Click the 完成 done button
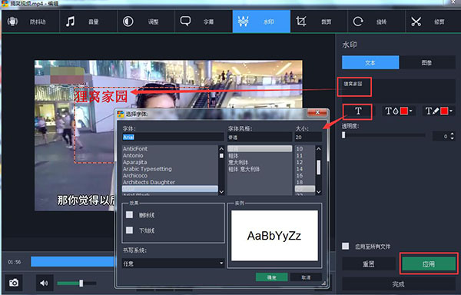The image size is (461, 295). click(x=398, y=283)
